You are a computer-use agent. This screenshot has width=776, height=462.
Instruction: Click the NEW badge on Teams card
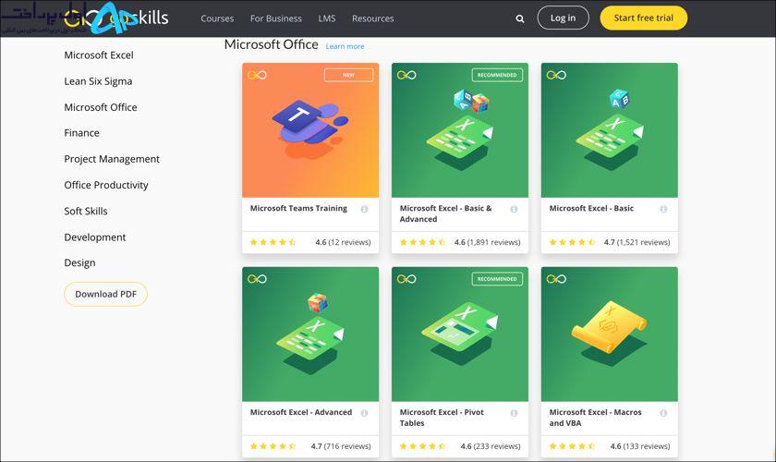point(349,75)
